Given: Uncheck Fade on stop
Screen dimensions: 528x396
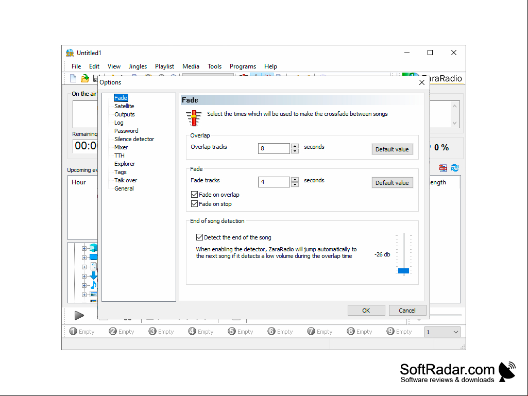Looking at the screenshot, I should point(194,204).
